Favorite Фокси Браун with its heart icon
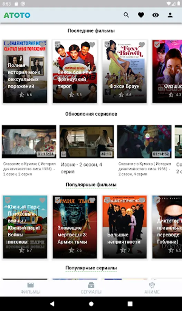The height and width of the screenshot is (311, 182). (142, 45)
